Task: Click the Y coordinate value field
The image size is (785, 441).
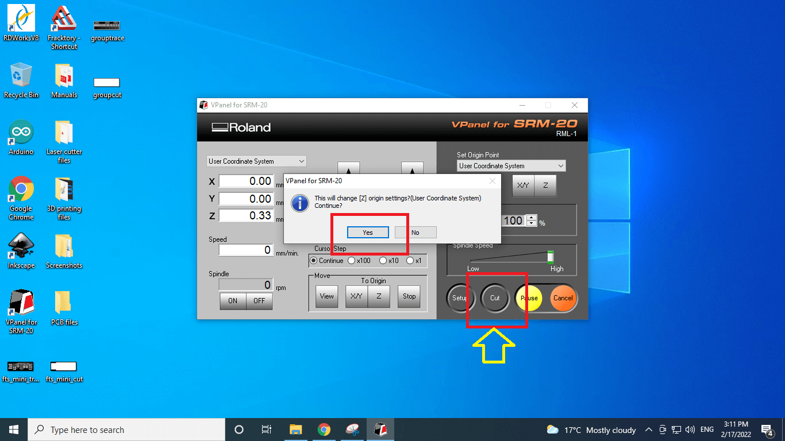Action: coord(246,199)
